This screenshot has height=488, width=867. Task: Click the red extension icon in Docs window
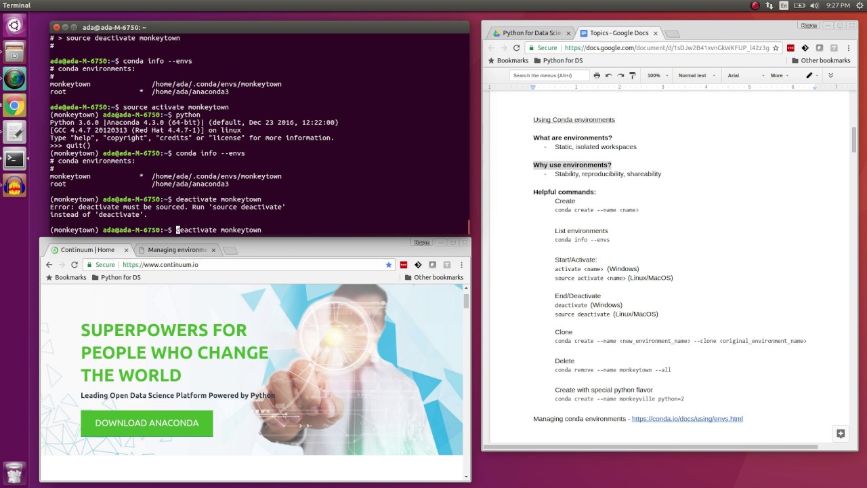(790, 48)
